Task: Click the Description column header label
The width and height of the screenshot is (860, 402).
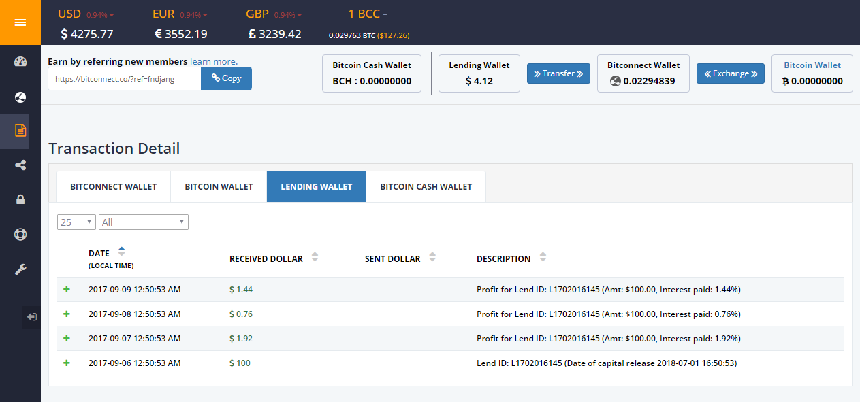Action: click(x=504, y=259)
